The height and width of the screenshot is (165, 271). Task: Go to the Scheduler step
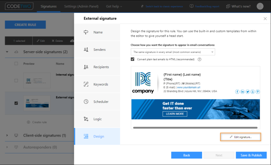(97, 102)
